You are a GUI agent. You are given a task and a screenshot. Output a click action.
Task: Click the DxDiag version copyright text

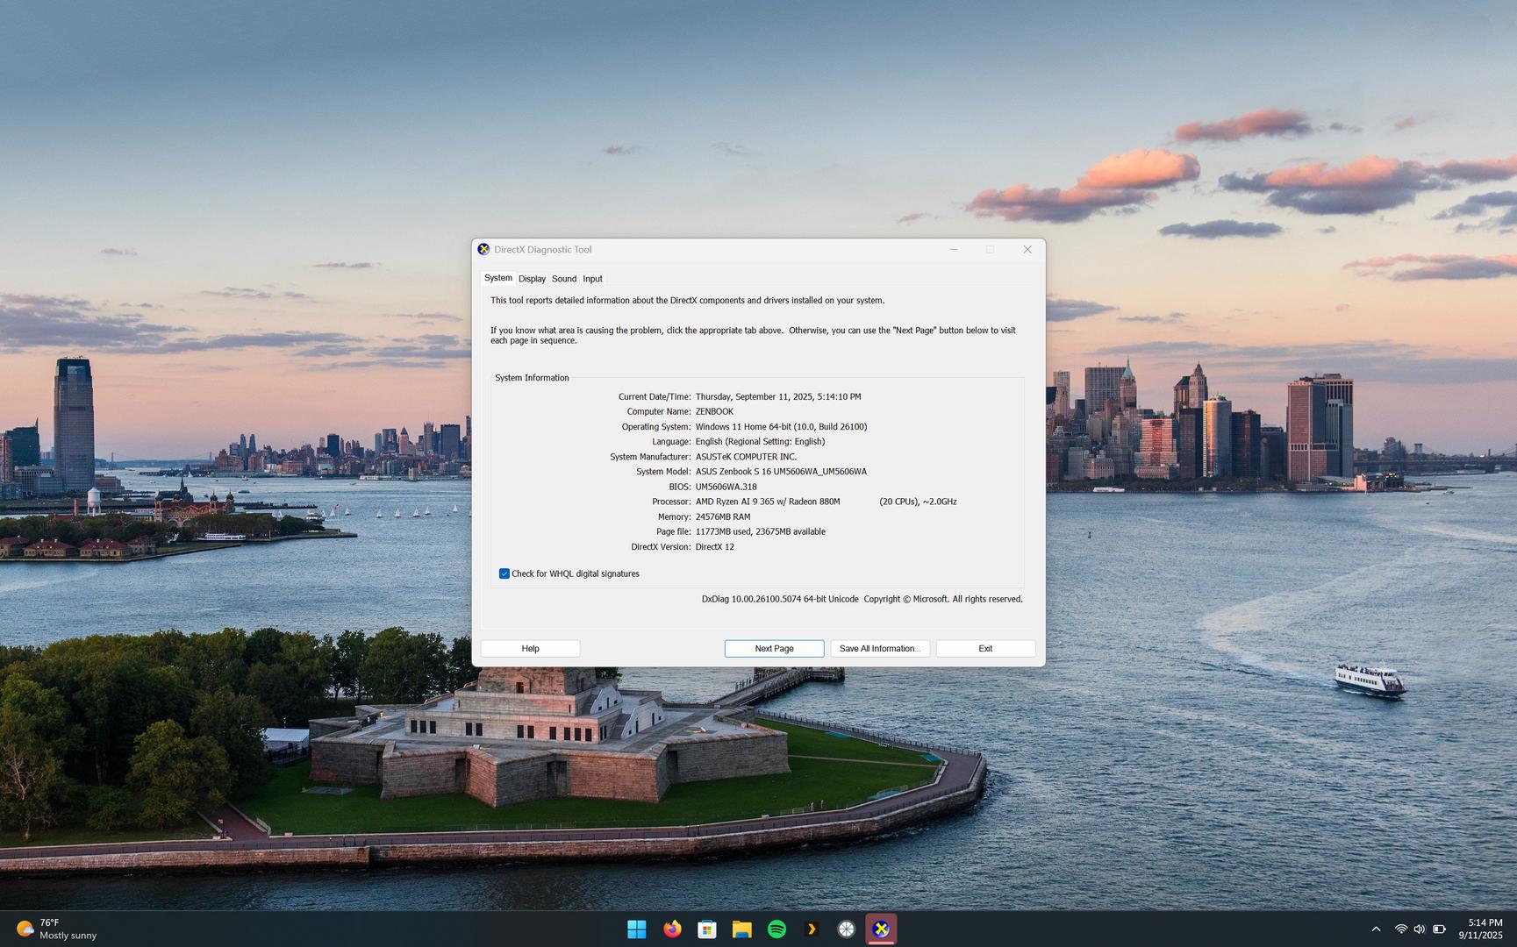(x=862, y=599)
